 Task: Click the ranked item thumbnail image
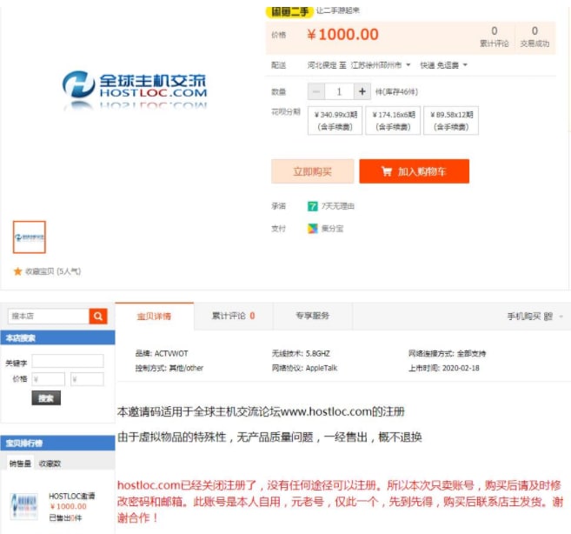click(24, 506)
